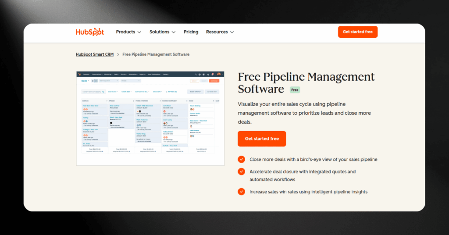Expand the chevron next to Products

coord(139,32)
